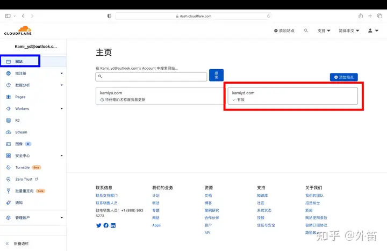Expand the 域注册 submenu arrow
The image size is (387, 251).
click(62, 73)
